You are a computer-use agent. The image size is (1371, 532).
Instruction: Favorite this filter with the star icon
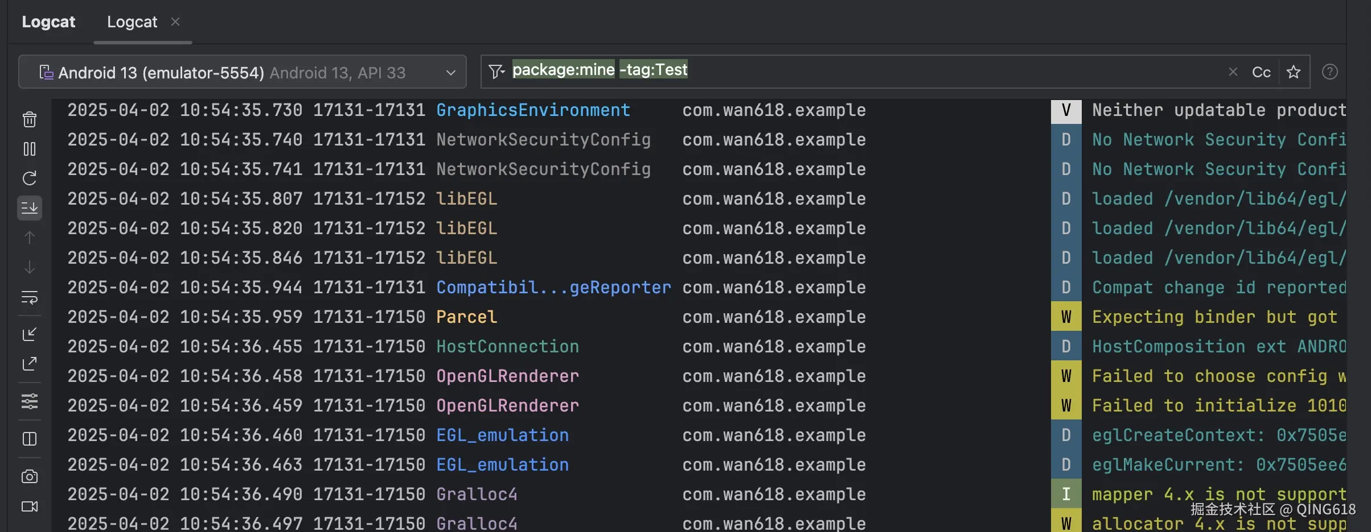[1294, 72]
